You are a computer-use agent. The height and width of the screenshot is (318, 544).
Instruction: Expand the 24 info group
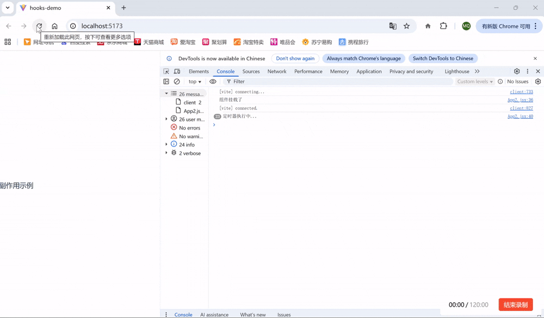[x=166, y=144]
